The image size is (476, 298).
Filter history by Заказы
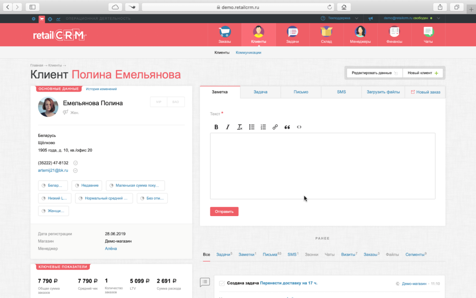tap(372, 255)
